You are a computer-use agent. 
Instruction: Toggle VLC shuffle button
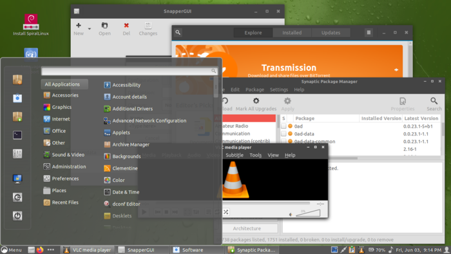[x=225, y=212]
